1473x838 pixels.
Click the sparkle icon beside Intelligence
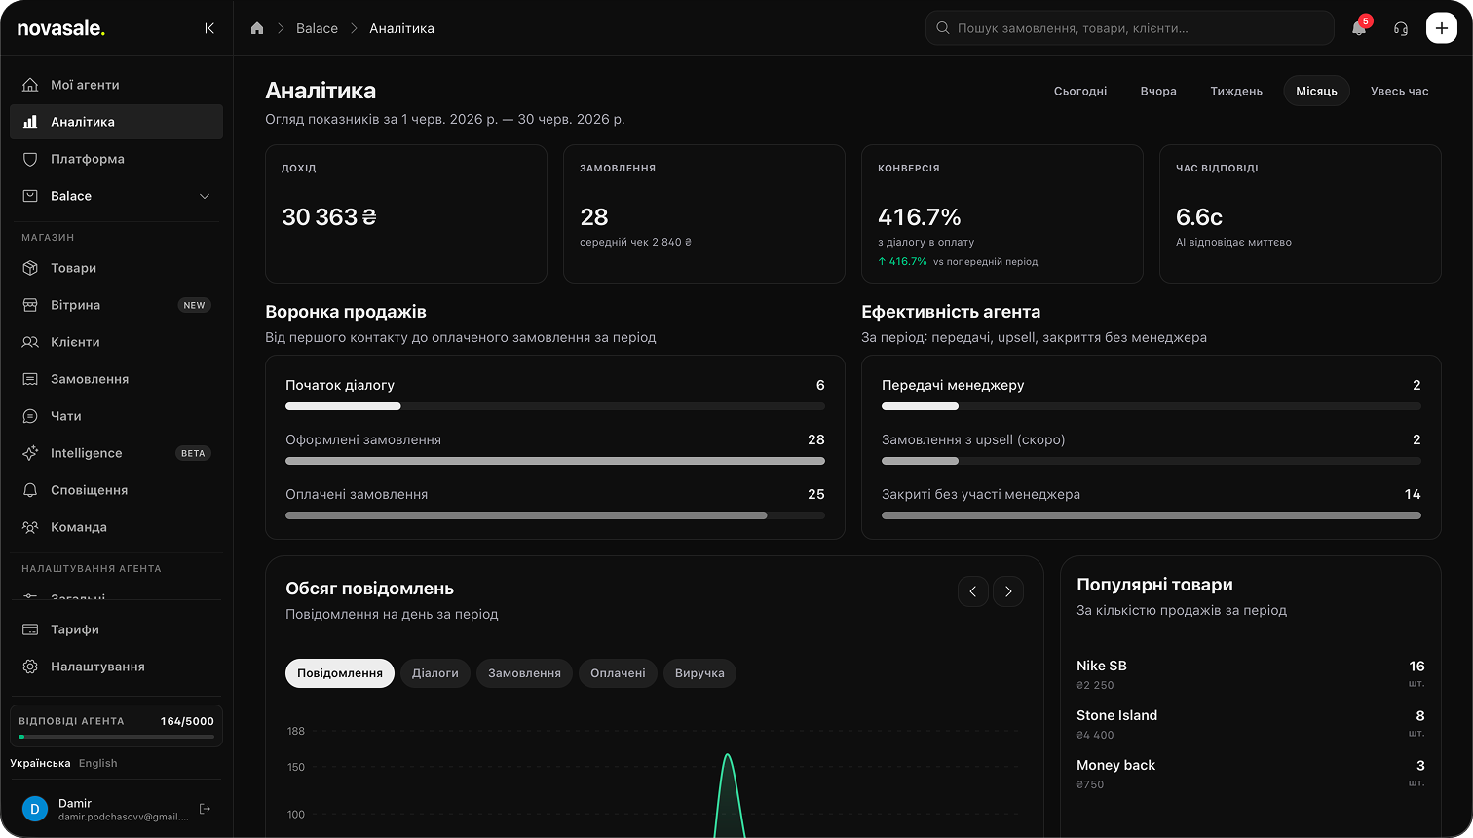[30, 453]
